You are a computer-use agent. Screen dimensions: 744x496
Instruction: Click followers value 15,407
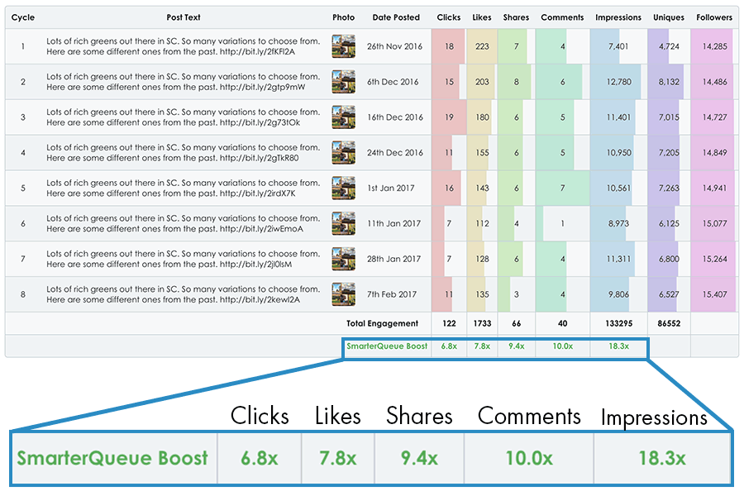click(714, 294)
